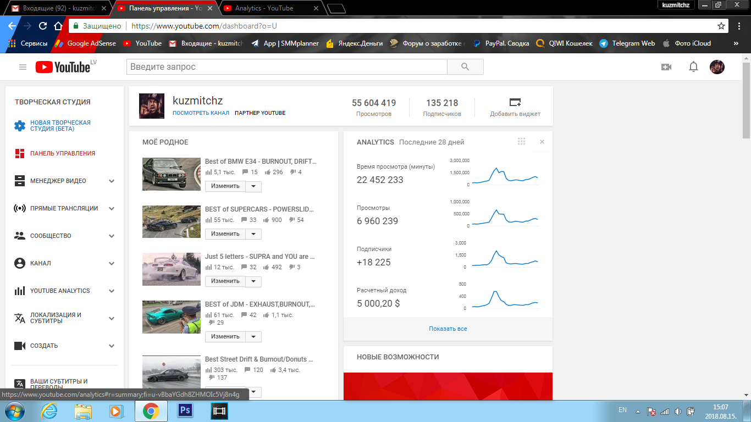Open File Explorer taskbar icon
The height and width of the screenshot is (422, 751).
point(84,411)
